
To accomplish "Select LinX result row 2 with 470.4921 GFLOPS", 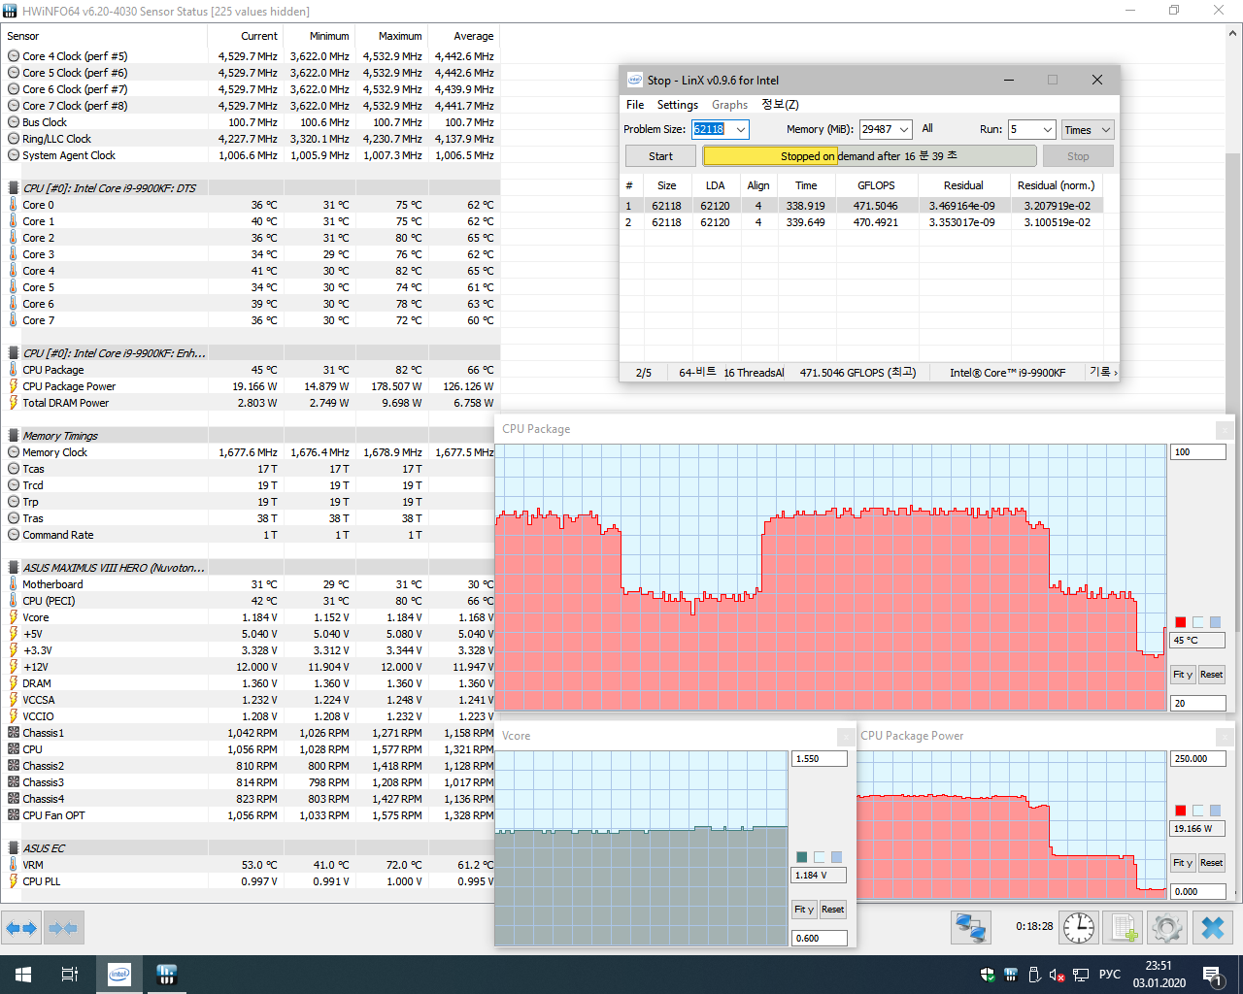I will click(x=862, y=222).
